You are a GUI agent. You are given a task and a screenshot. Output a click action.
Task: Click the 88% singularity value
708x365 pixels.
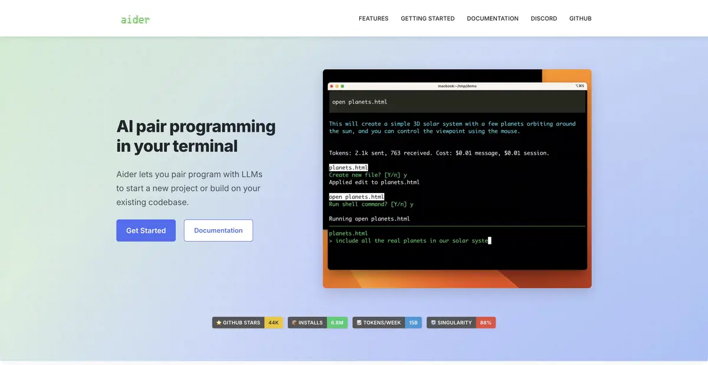[486, 322]
